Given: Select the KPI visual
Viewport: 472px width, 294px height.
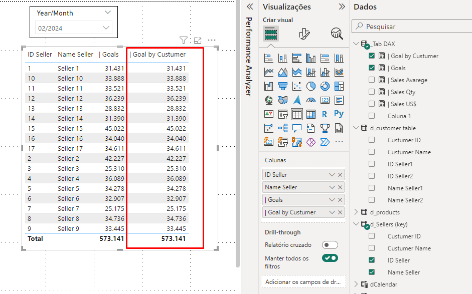Looking at the screenshot, I should [268, 114].
